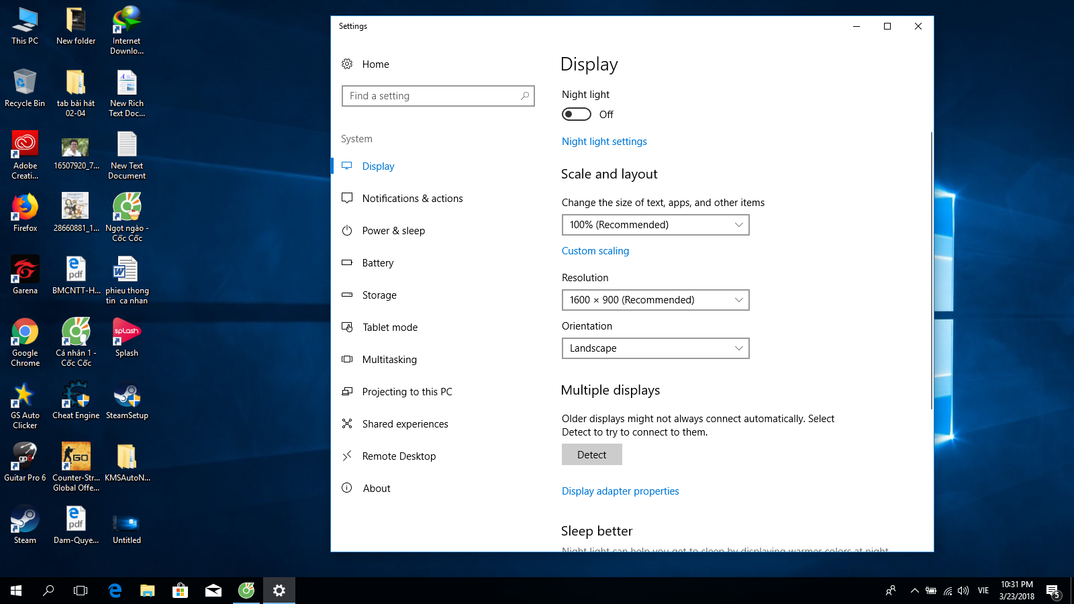Click the Remote Desktop icon
Image resolution: width=1074 pixels, height=604 pixels.
(x=347, y=456)
